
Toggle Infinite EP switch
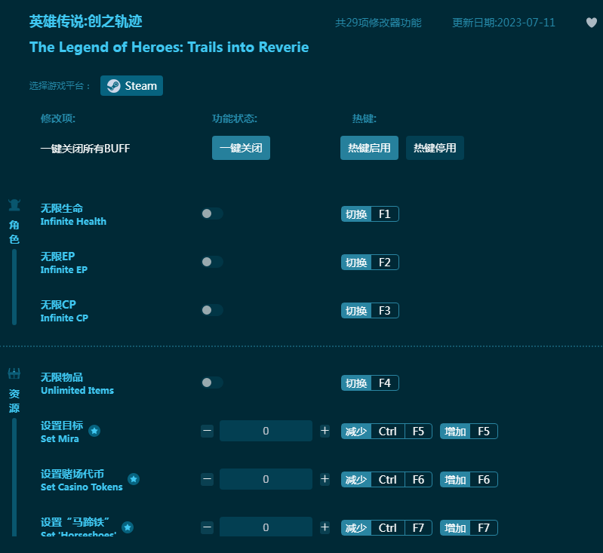pos(212,262)
